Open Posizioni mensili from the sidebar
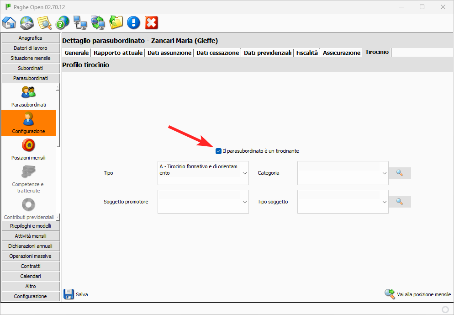Viewport: 454px width, 315px height. (x=28, y=150)
